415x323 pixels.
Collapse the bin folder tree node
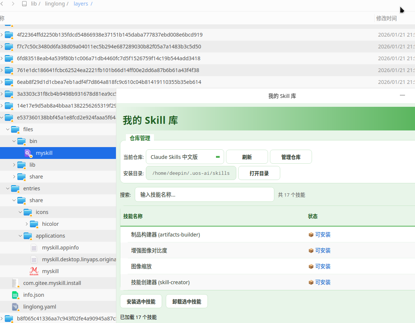(14, 141)
